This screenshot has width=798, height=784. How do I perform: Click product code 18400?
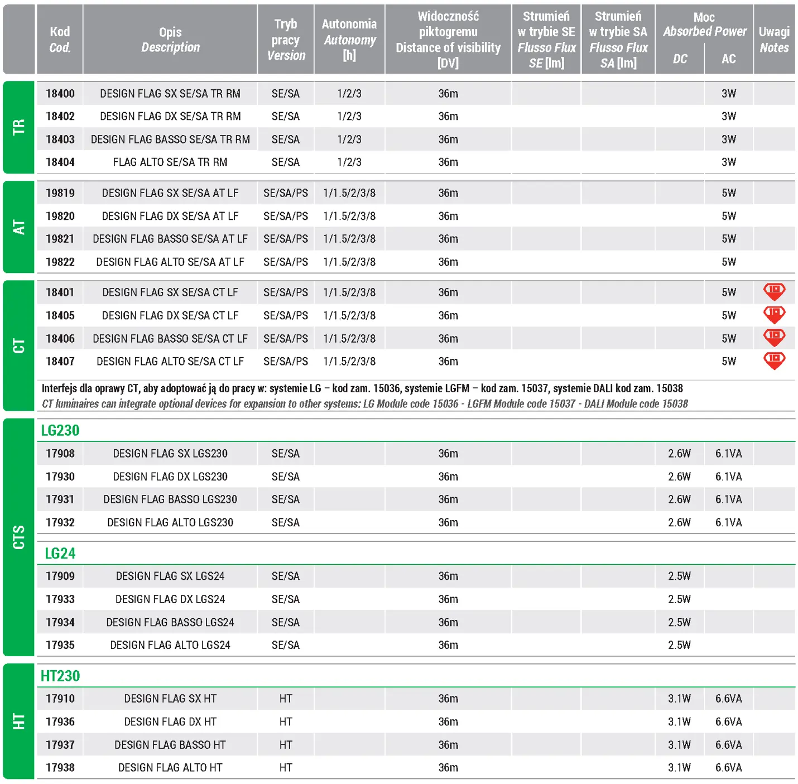[60, 94]
